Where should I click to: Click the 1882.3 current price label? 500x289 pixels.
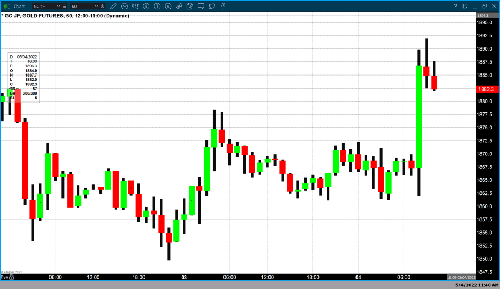[485, 89]
